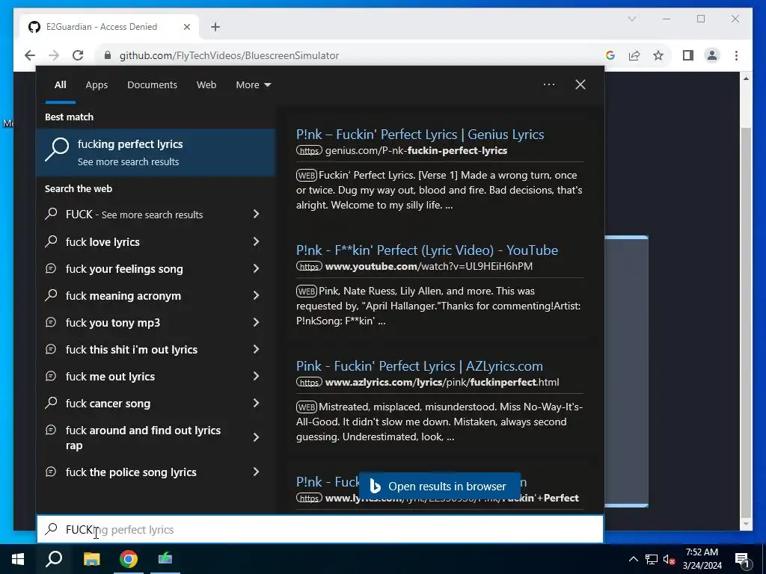Expand arrow for 'cancer song' suggestion

pos(256,403)
